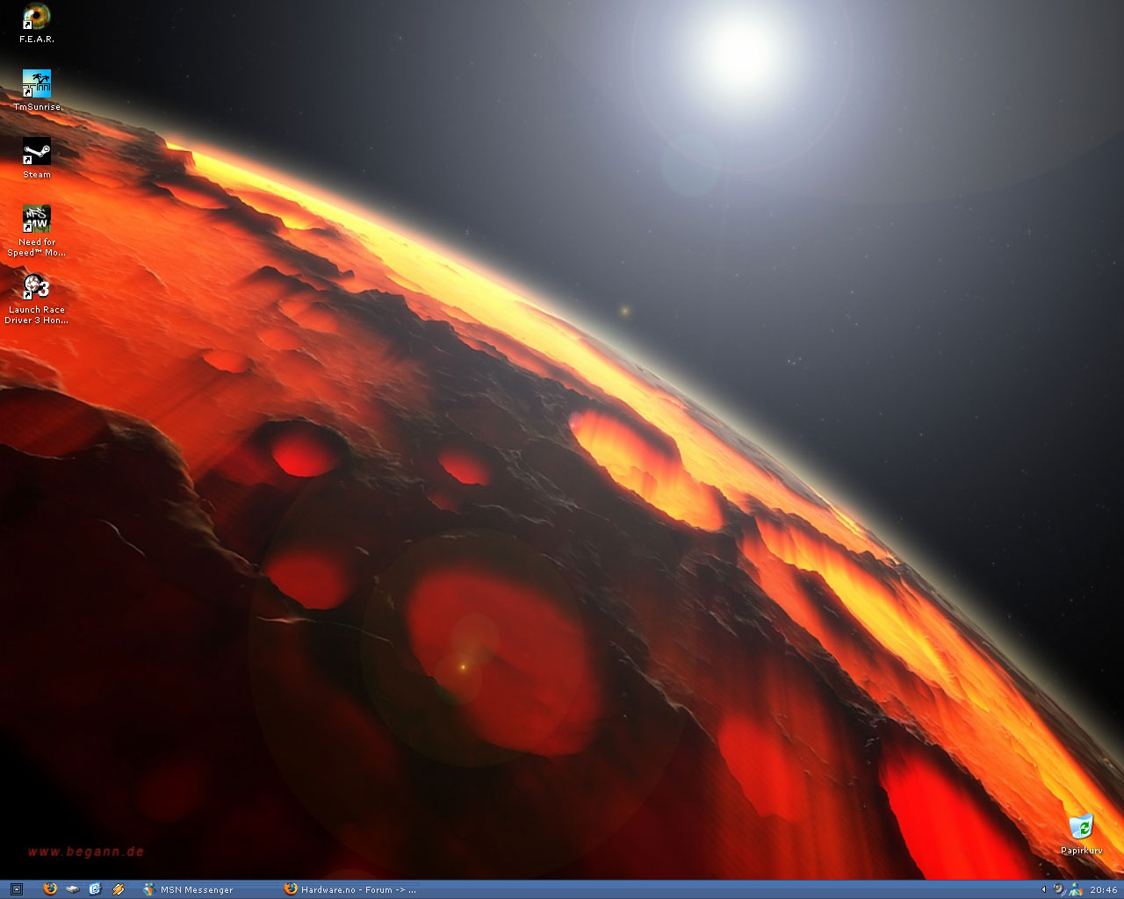This screenshot has height=899, width=1124.
Task: Click the 20:46 clock in taskbar
Action: [1104, 889]
